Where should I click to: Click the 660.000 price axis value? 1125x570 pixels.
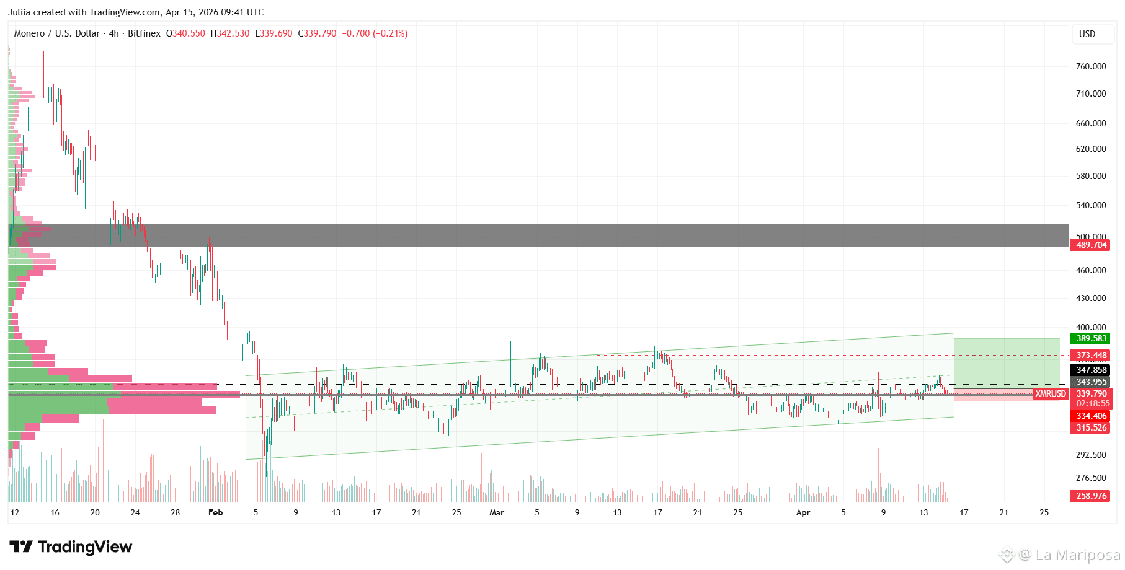pos(1091,123)
